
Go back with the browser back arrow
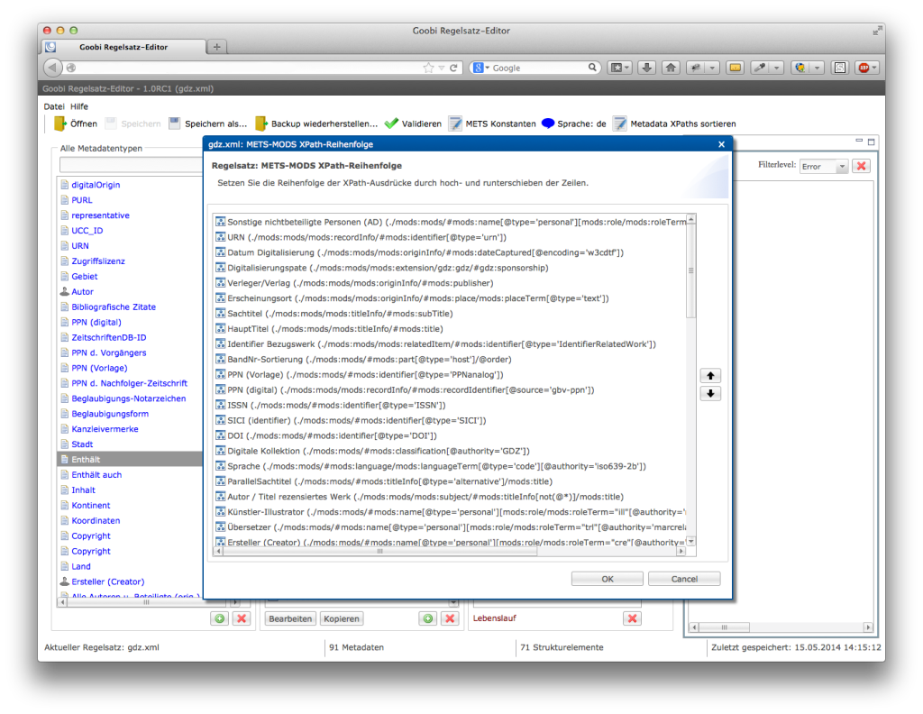click(x=52, y=68)
